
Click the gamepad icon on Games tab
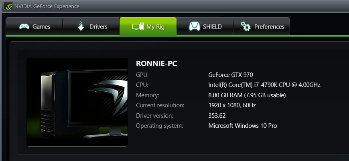[24, 26]
